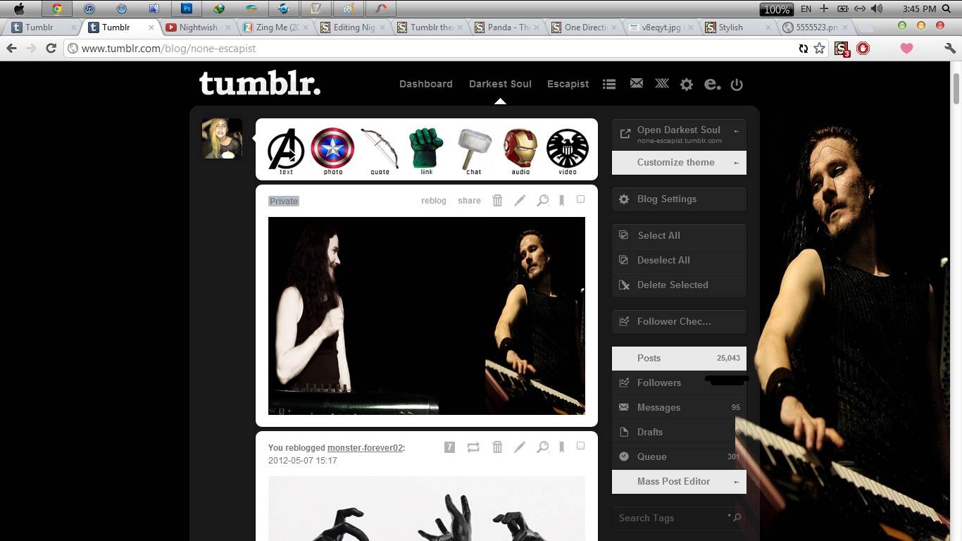Show the 7 notes on the monster-forever02 post
Screen dimensions: 962x541
click(x=449, y=447)
